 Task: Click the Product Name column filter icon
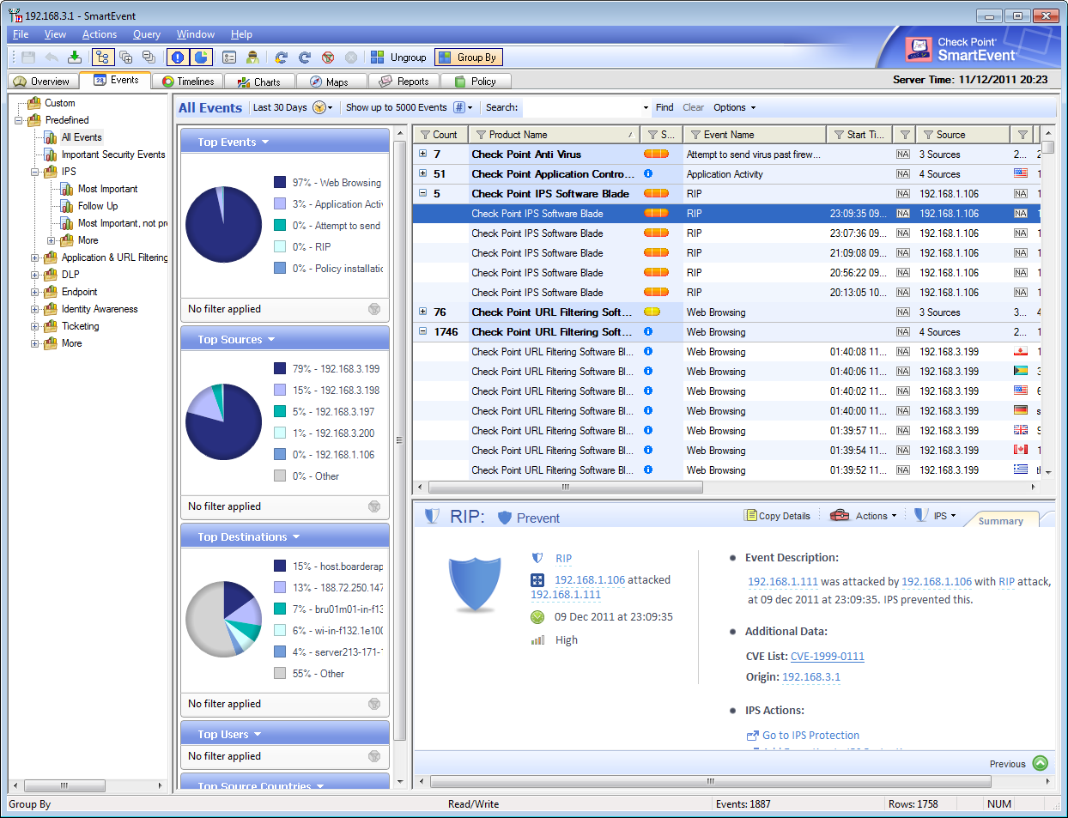pos(481,135)
